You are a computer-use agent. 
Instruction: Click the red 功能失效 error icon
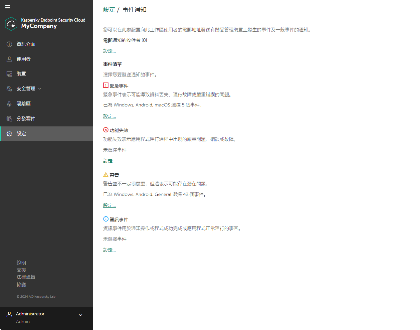tap(106, 130)
